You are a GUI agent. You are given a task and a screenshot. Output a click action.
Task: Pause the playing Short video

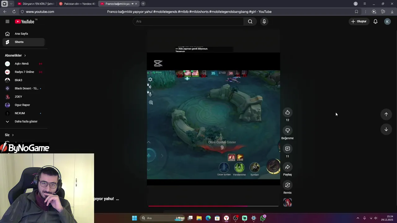tap(213, 119)
